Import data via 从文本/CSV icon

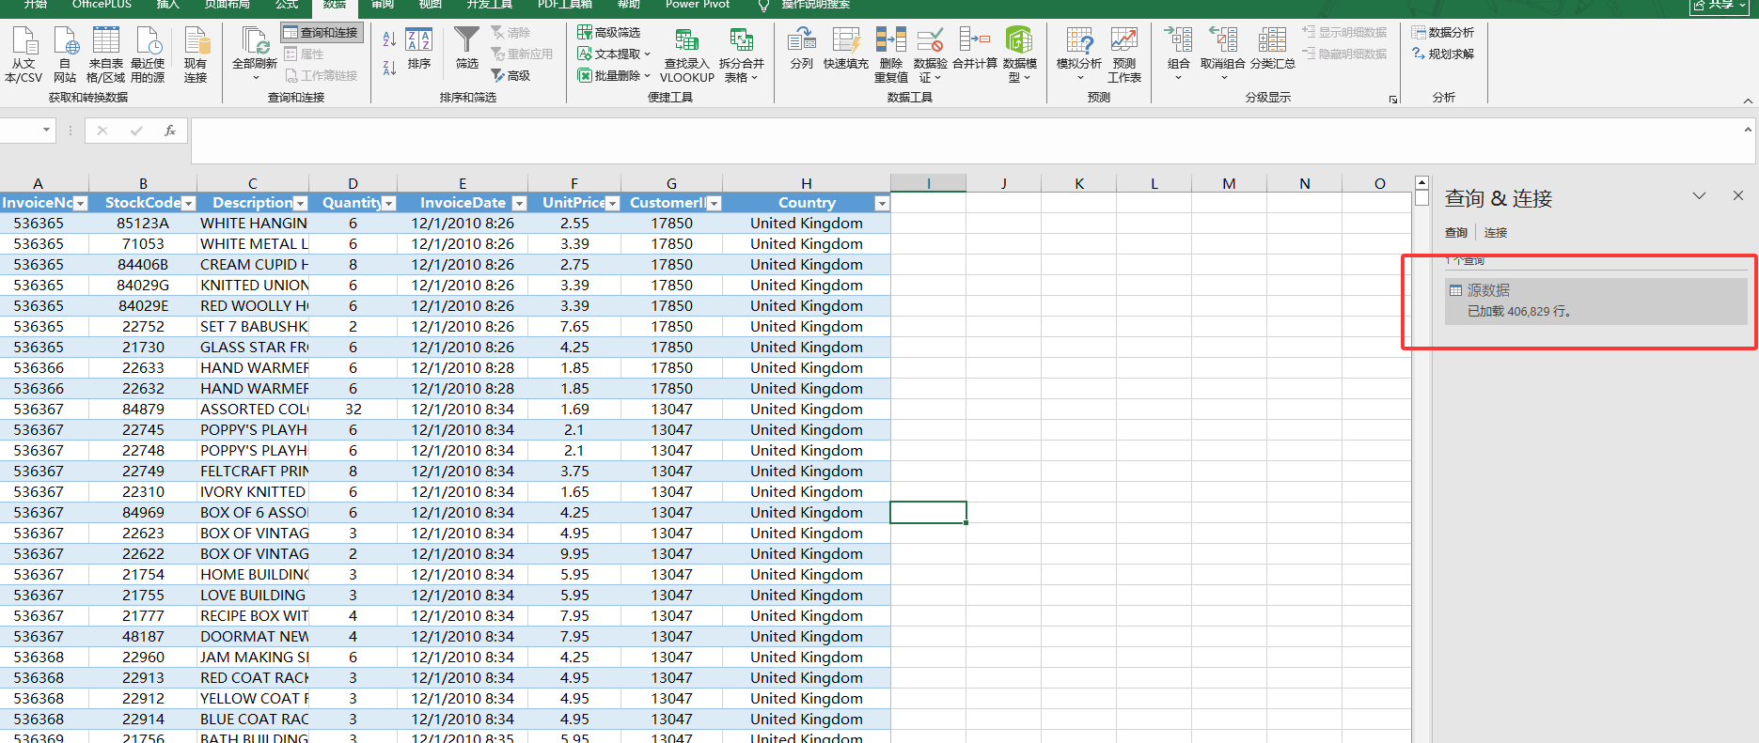[x=24, y=54]
